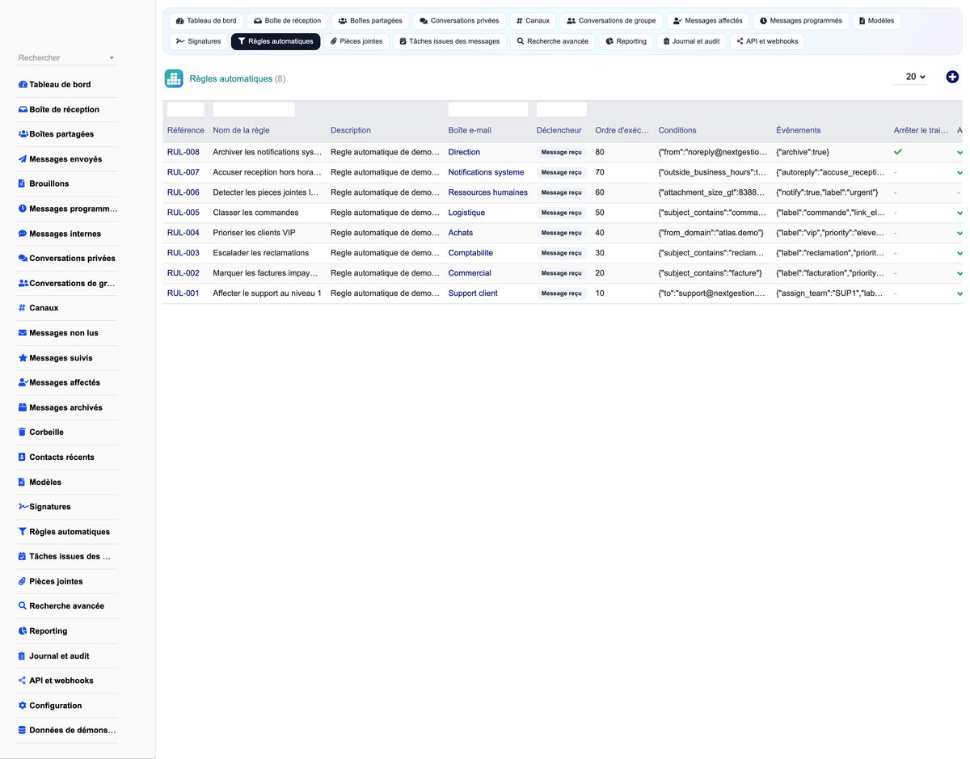
Task: Click the Brouillons sidebar icon
Action: click(x=22, y=183)
